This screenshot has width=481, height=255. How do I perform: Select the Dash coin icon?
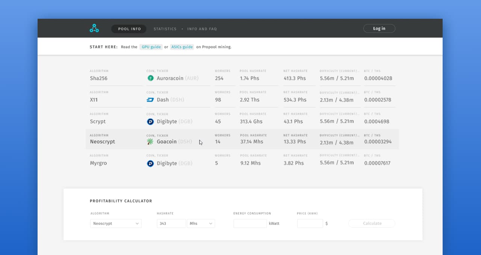pos(150,99)
